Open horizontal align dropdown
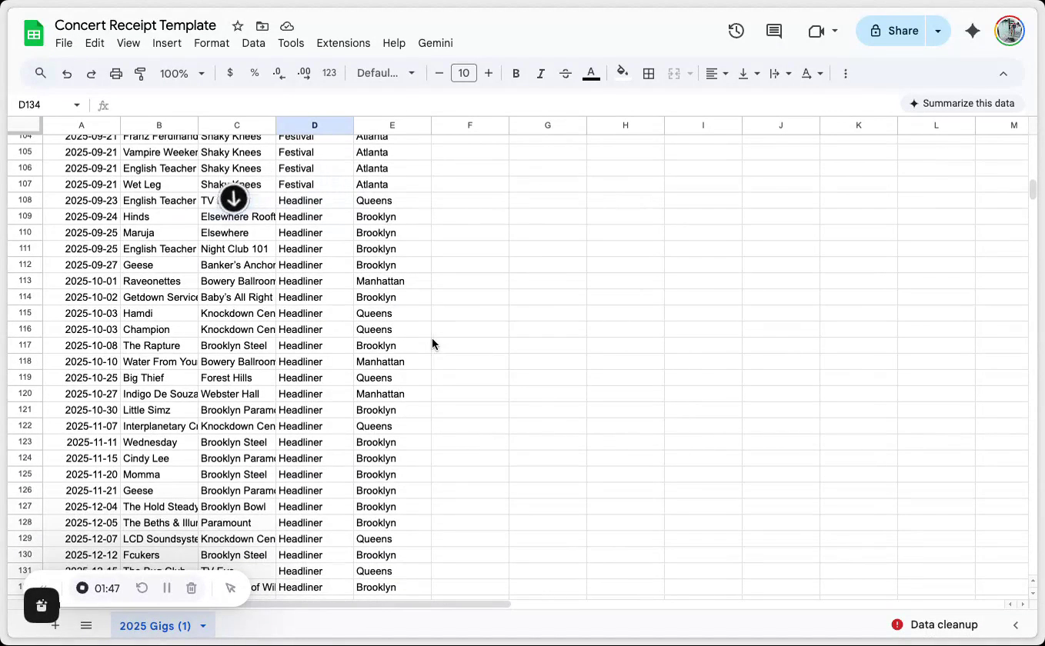 pos(716,74)
